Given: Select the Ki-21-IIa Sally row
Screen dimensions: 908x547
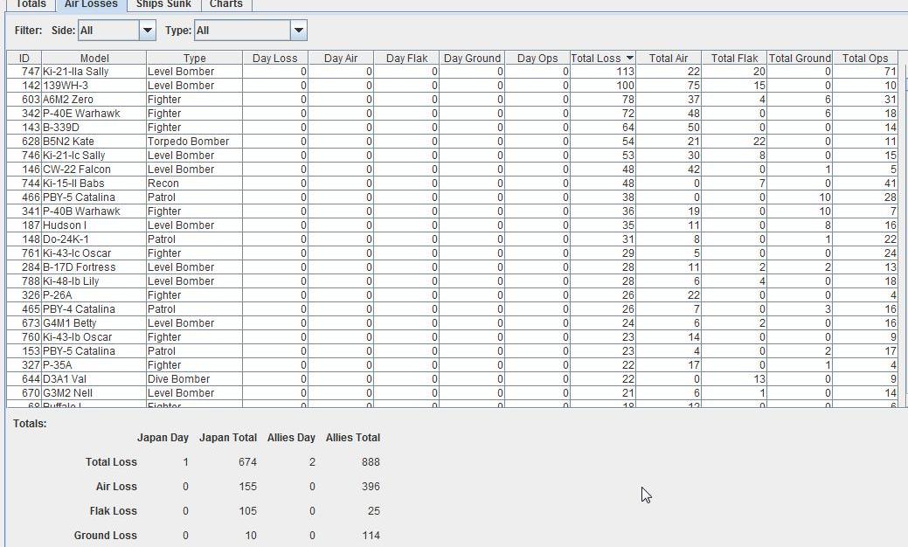Looking at the screenshot, I should pyautogui.click(x=452, y=71).
